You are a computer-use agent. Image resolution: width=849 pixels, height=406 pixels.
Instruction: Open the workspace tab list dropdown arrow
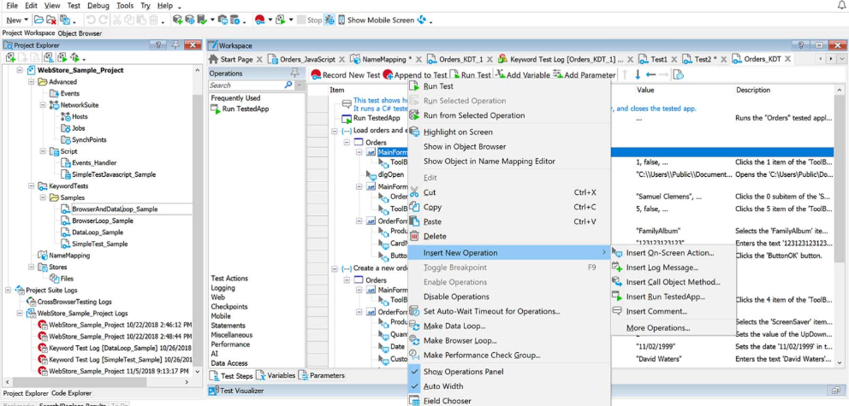(843, 58)
